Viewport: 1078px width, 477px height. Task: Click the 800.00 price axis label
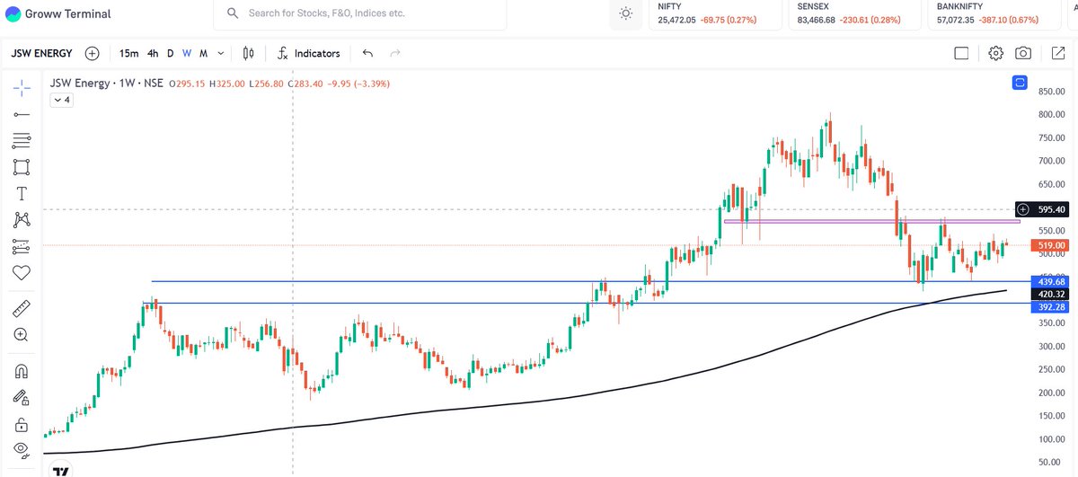coord(1052,115)
